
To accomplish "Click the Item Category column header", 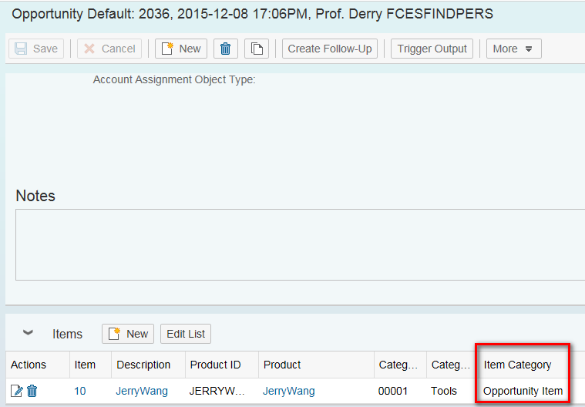I will (x=517, y=365).
